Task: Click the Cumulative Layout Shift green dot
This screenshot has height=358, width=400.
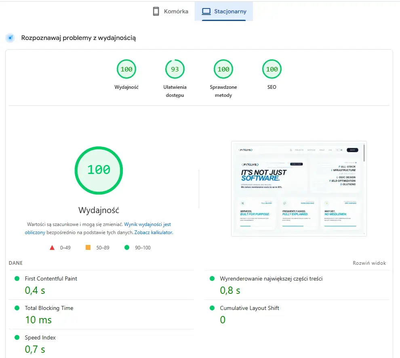Action: tap(212, 308)
